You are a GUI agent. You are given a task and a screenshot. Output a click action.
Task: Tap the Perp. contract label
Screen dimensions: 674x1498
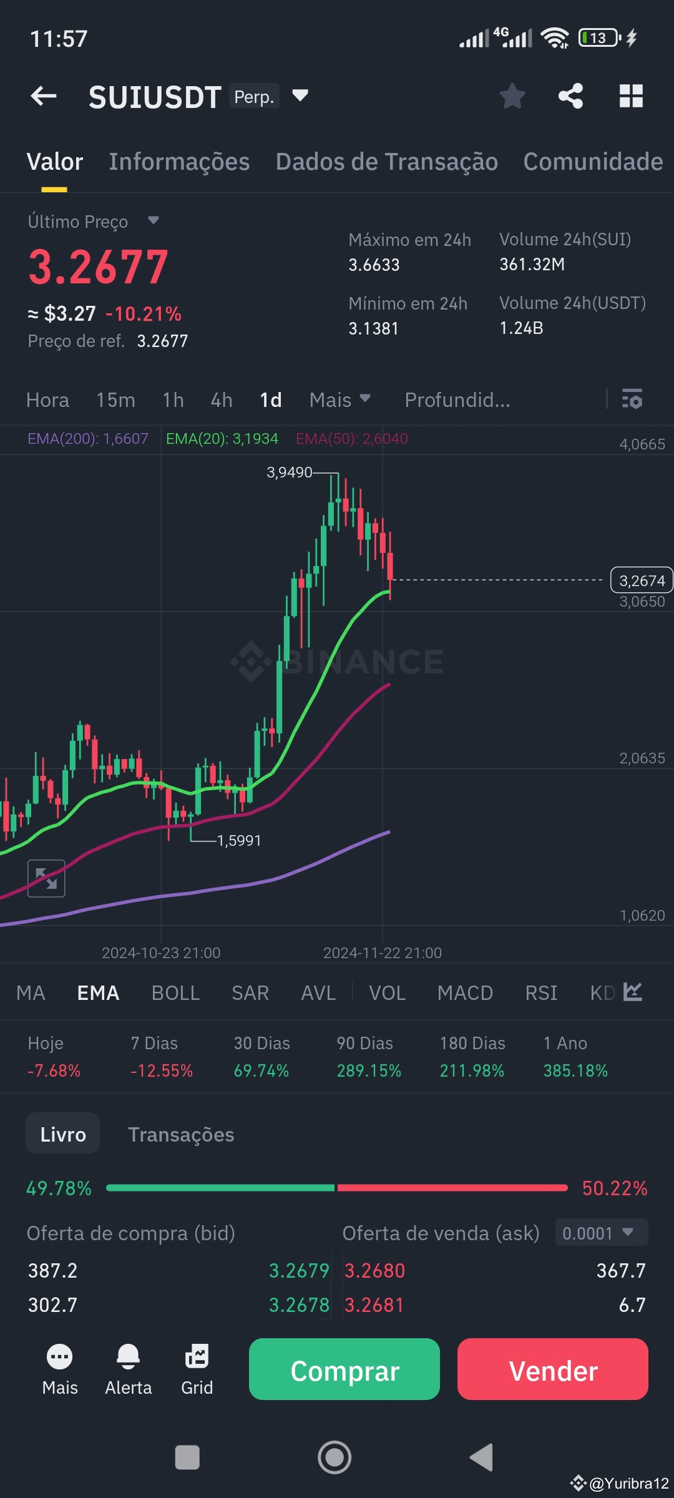pos(254,97)
